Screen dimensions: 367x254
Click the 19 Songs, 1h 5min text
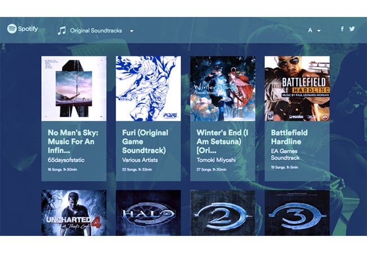coord(285,167)
